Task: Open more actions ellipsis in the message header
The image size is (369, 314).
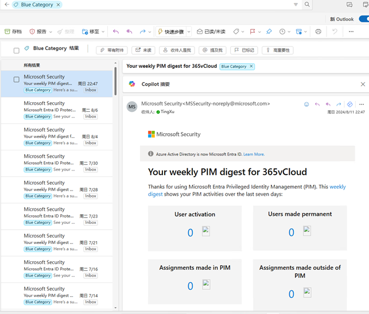Action: tap(362, 104)
